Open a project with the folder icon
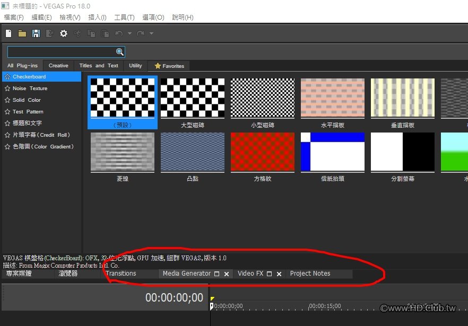The height and width of the screenshot is (326, 468). (22, 33)
